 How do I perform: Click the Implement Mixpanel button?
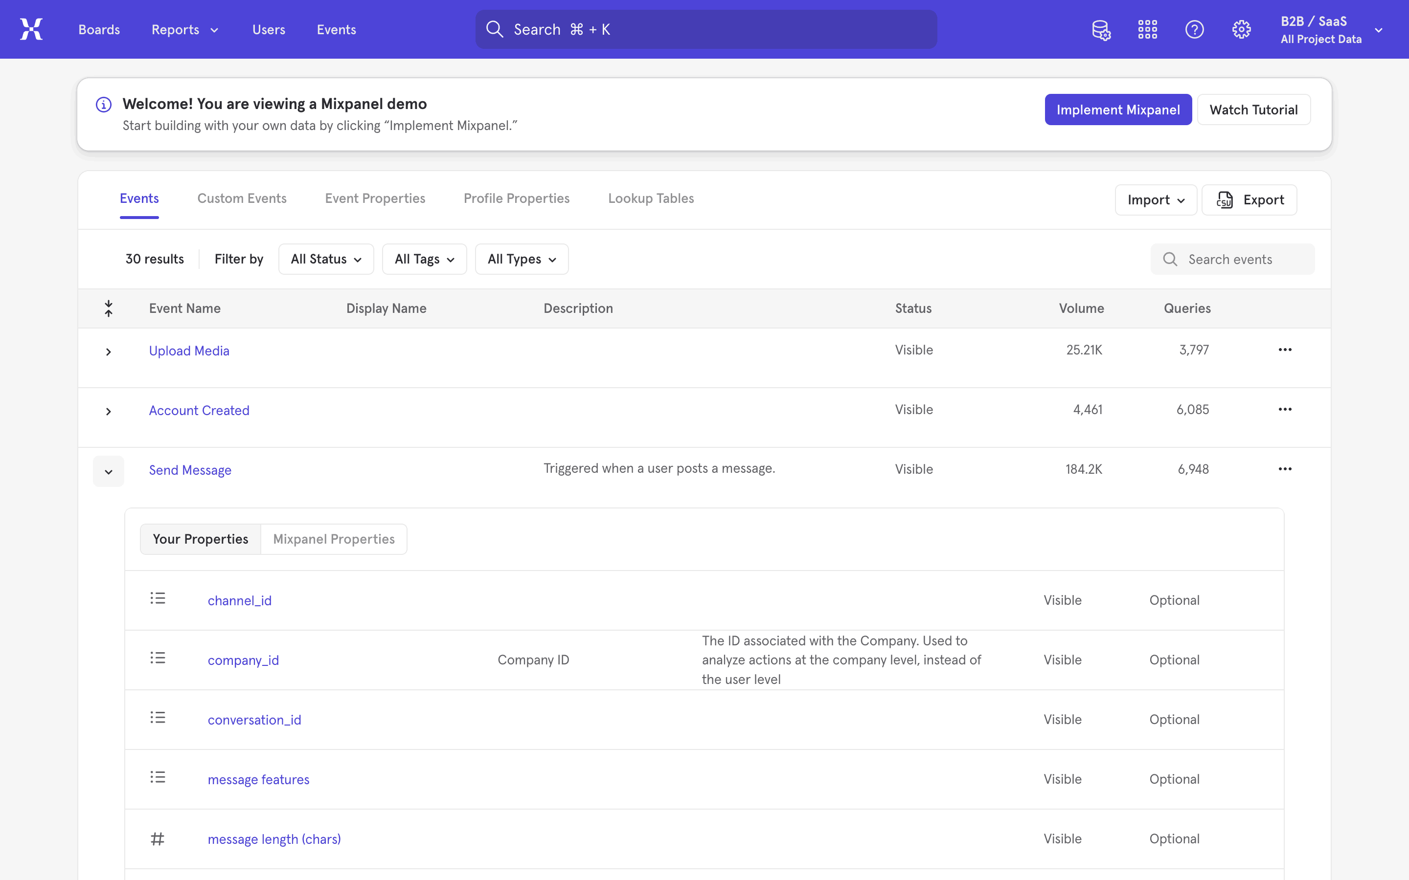tap(1118, 110)
